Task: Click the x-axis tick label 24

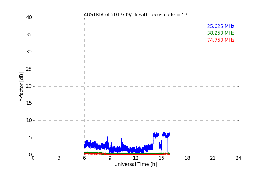Action: (238, 158)
